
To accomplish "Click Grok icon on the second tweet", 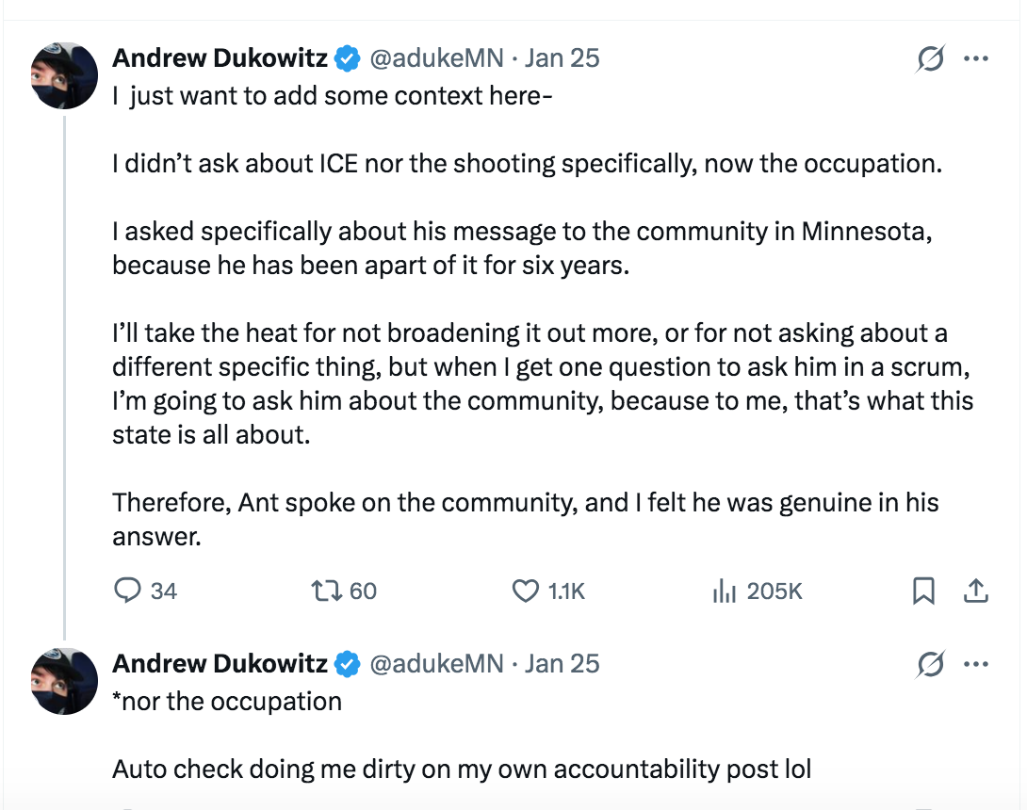I will pos(930,665).
